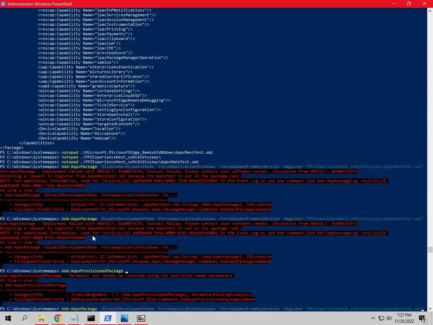Click the targetedContent capability line
This screenshot has width=433, height=325.
coord(89,124)
